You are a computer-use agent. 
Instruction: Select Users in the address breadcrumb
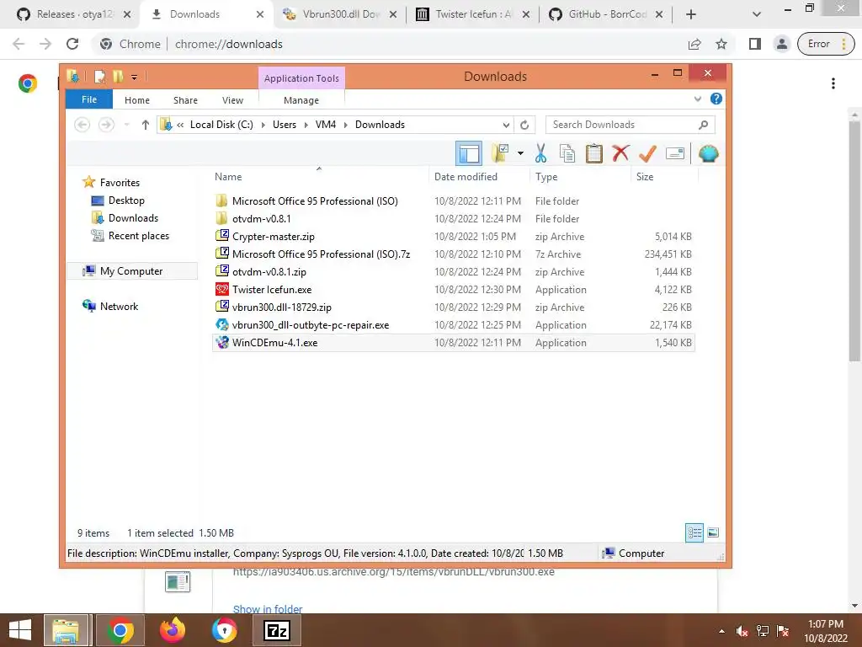coord(285,125)
